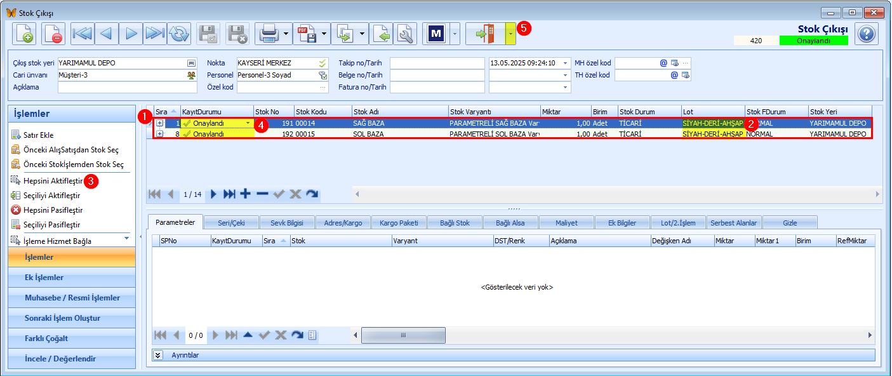Expand row 1 SAĞ BAZA plus box
The image size is (892, 376).
coord(160,123)
